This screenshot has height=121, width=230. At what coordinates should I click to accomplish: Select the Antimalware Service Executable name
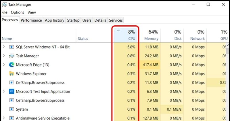tap(43, 118)
